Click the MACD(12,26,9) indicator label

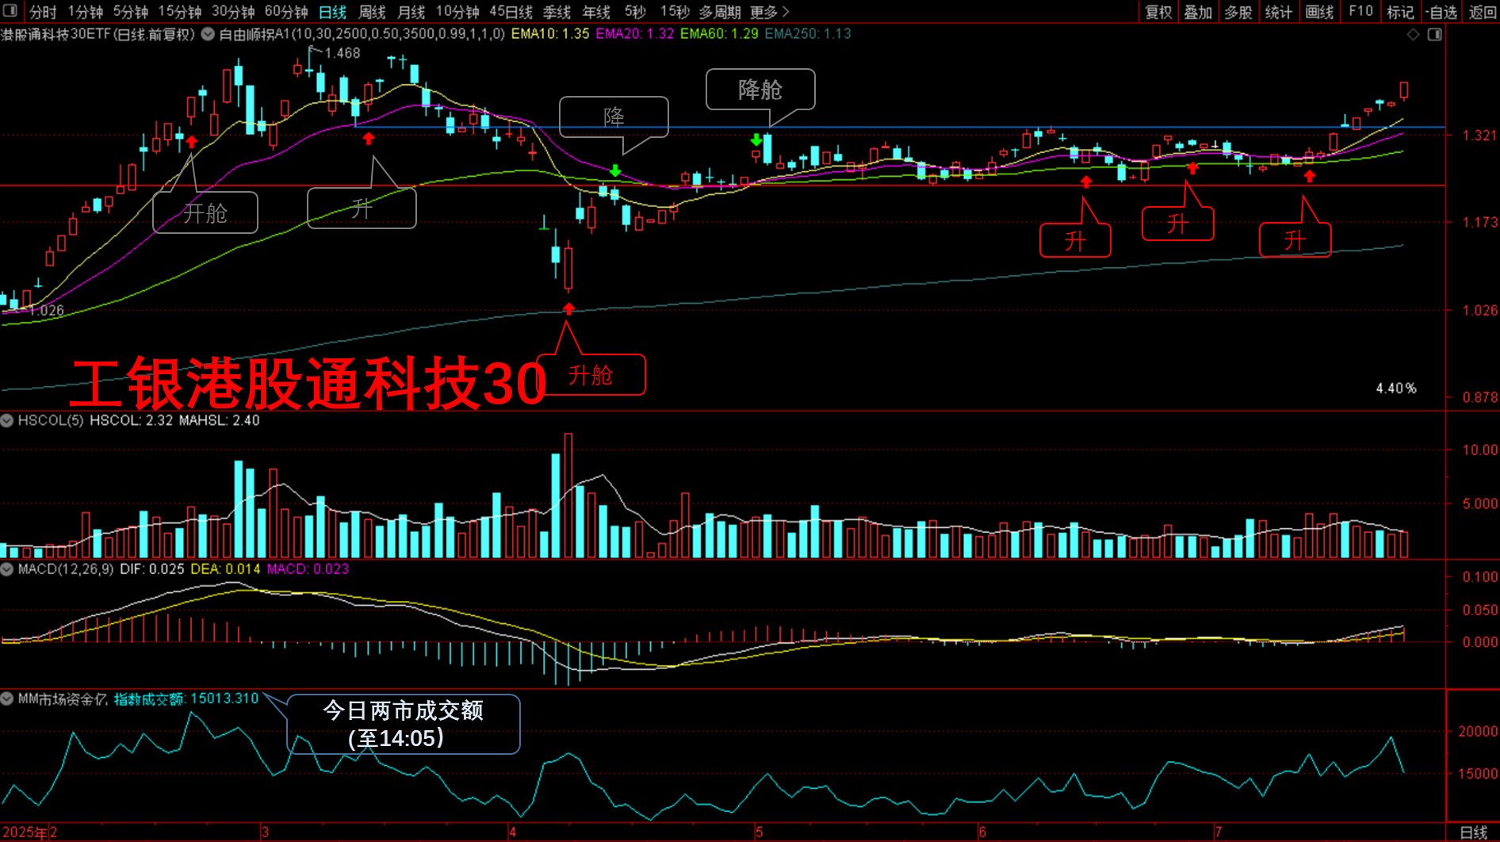[x=66, y=568]
